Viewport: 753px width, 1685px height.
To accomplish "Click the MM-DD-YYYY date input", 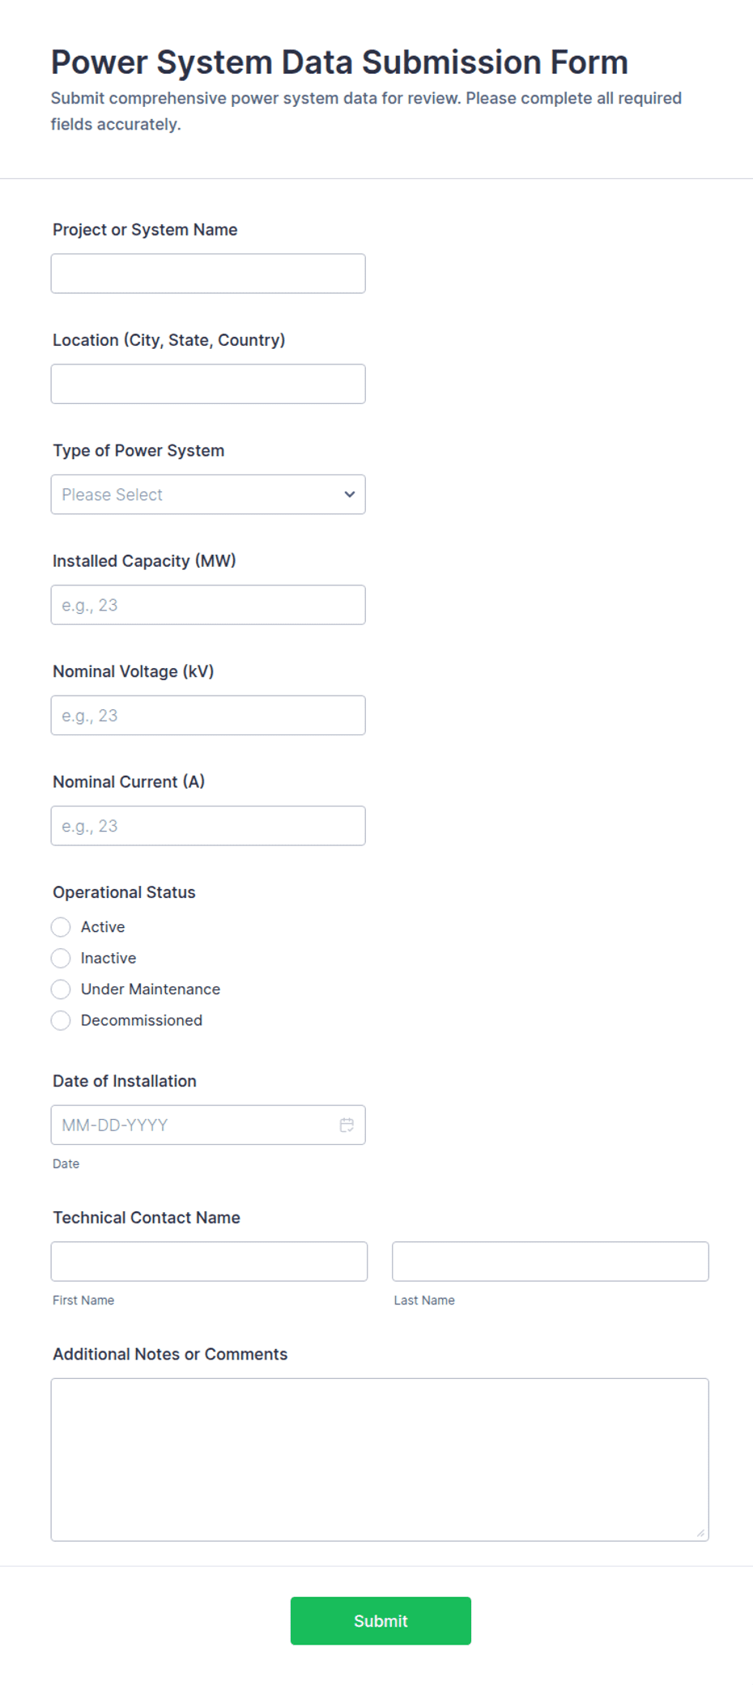I will (194, 1125).
